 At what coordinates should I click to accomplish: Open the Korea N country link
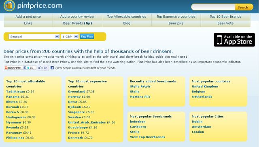(x=13, y=112)
